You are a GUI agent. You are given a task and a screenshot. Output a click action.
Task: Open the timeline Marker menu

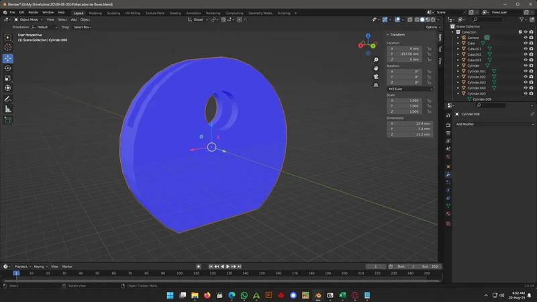click(67, 266)
